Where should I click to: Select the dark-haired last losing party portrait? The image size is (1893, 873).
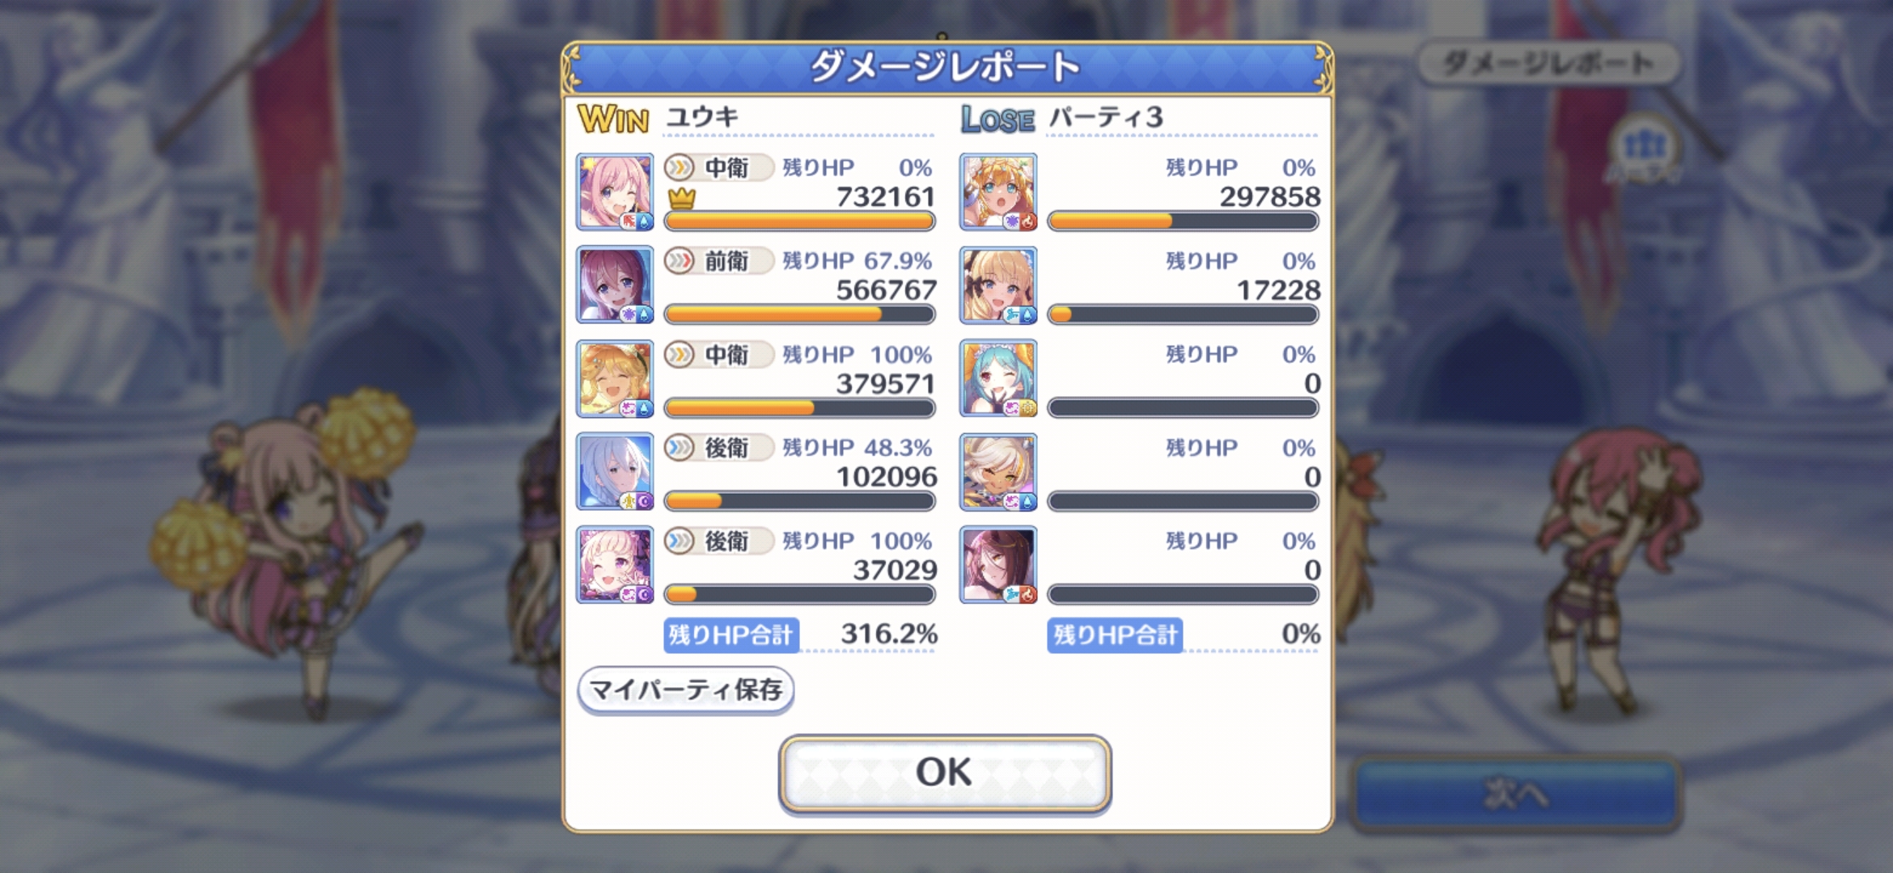click(x=998, y=565)
